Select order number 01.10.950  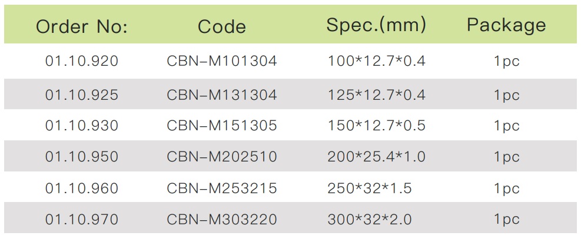point(81,157)
